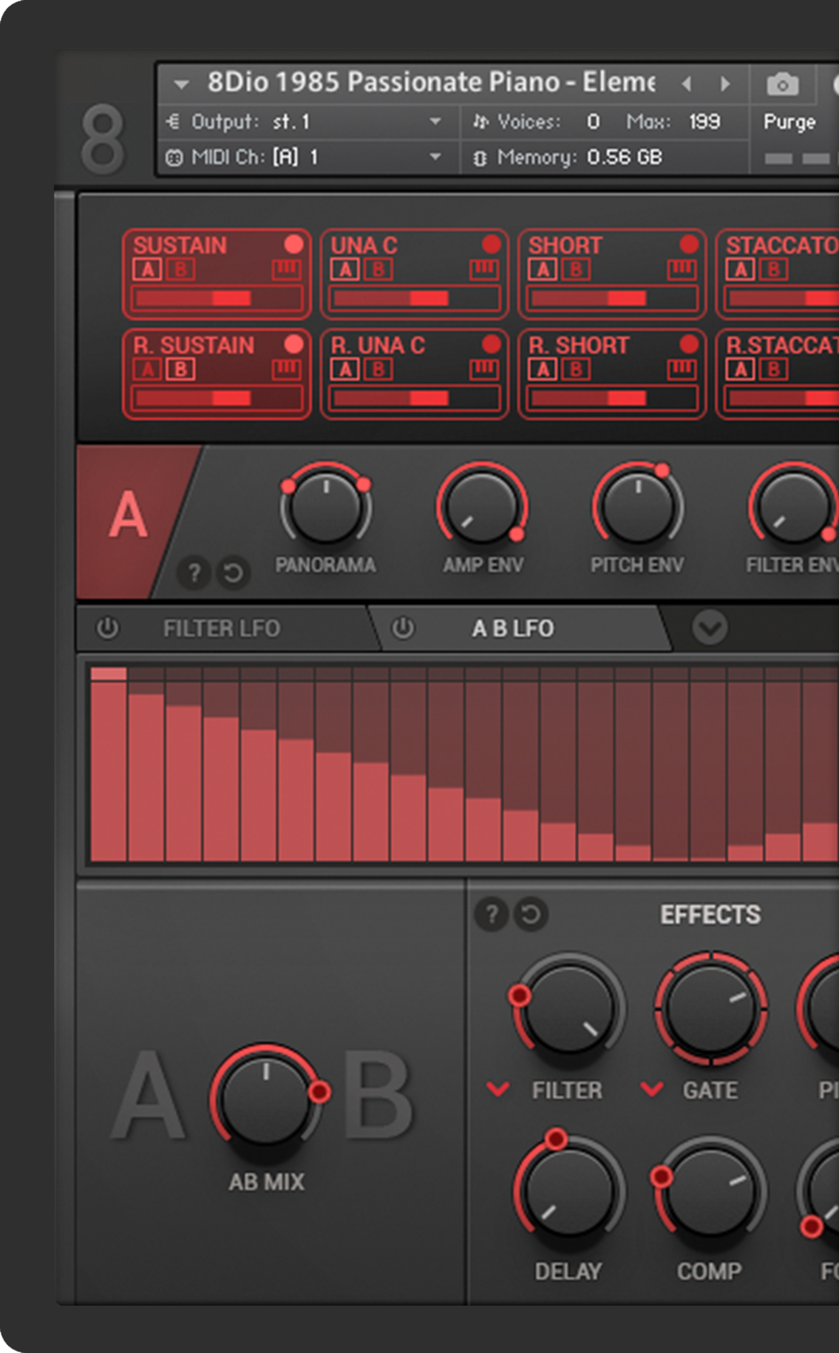Open the MIDI channel dropdown

(435, 157)
